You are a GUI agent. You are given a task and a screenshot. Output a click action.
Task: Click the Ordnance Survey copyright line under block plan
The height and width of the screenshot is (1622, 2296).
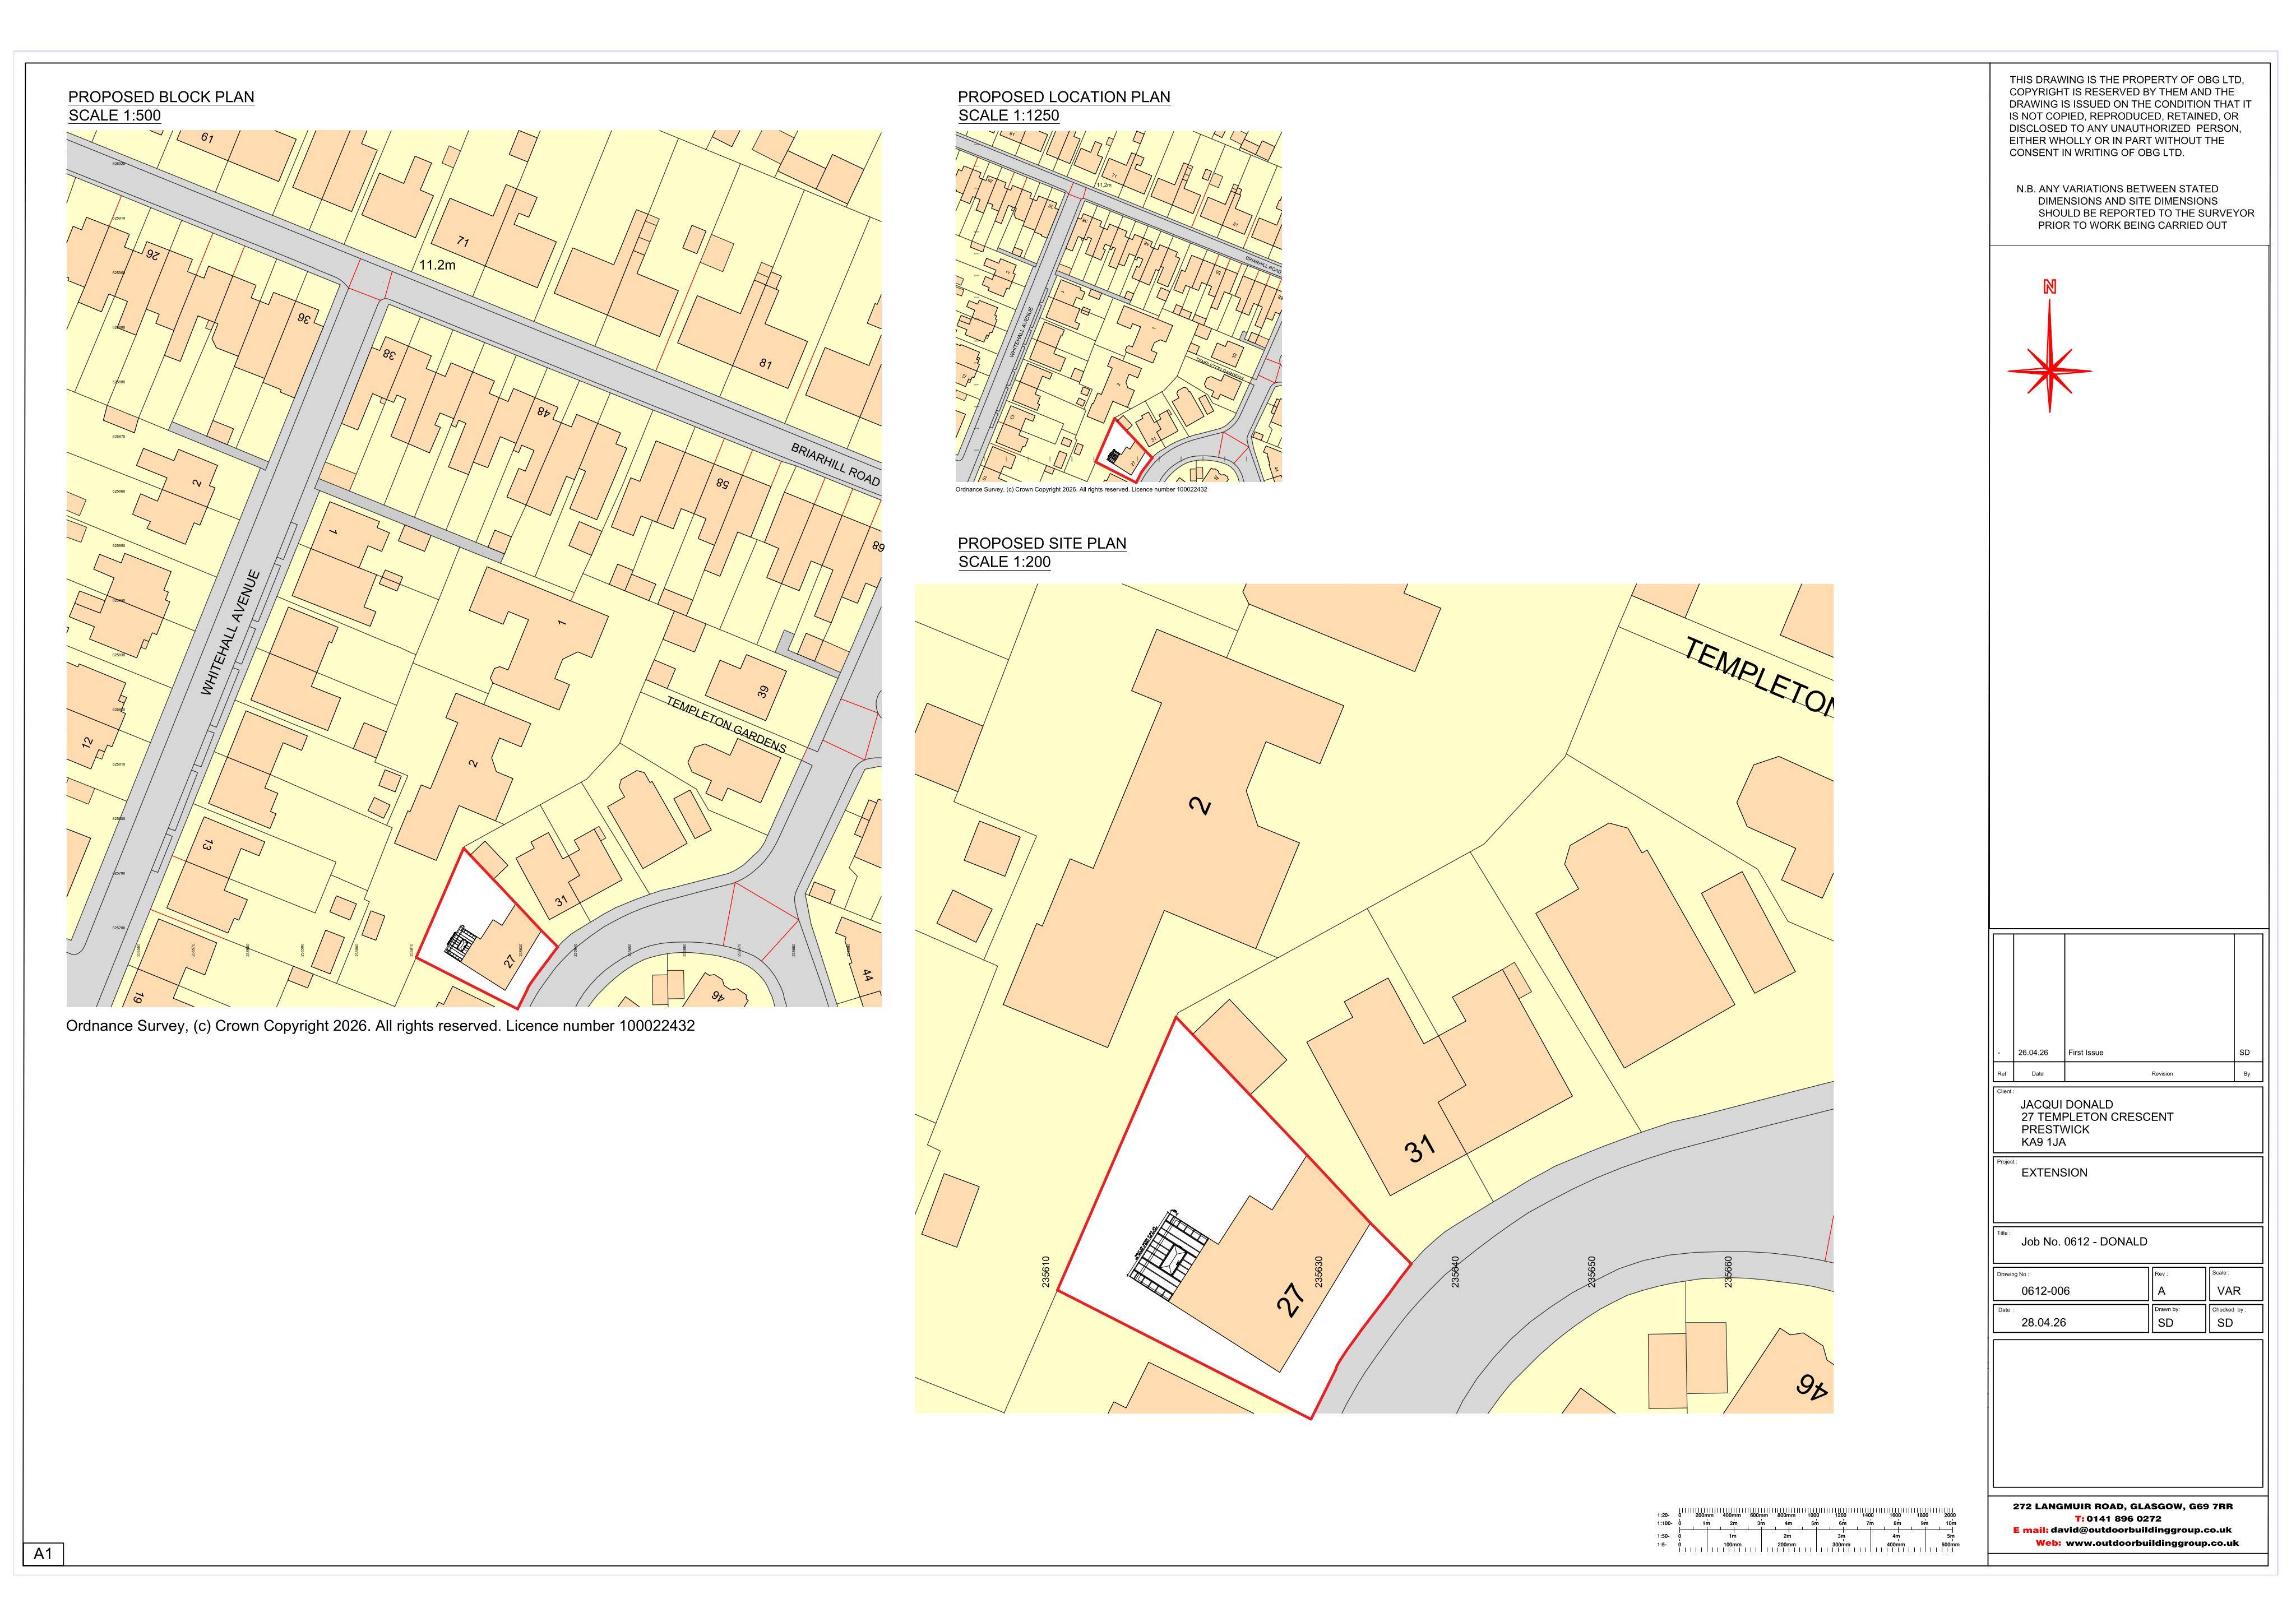pyautogui.click(x=380, y=1026)
